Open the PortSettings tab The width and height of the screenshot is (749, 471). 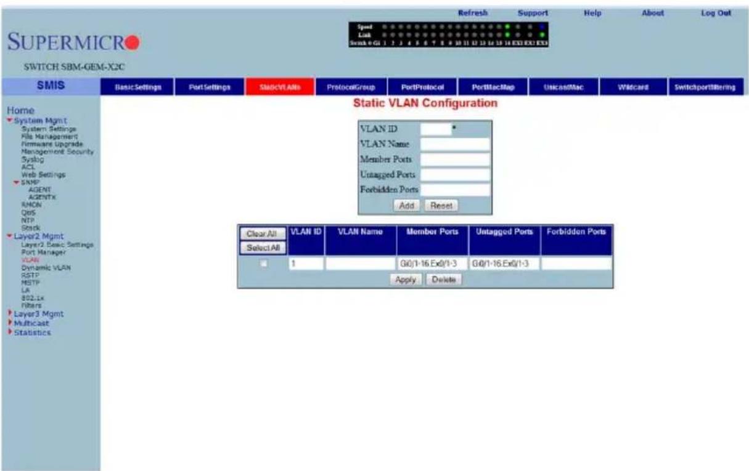coord(210,87)
